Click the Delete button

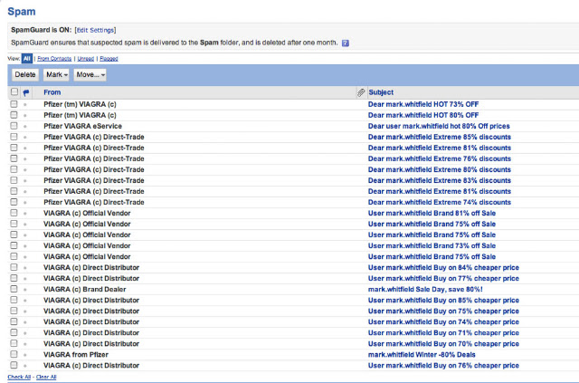point(25,74)
